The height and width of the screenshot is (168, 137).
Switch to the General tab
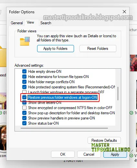pyautogui.click(x=17, y=23)
